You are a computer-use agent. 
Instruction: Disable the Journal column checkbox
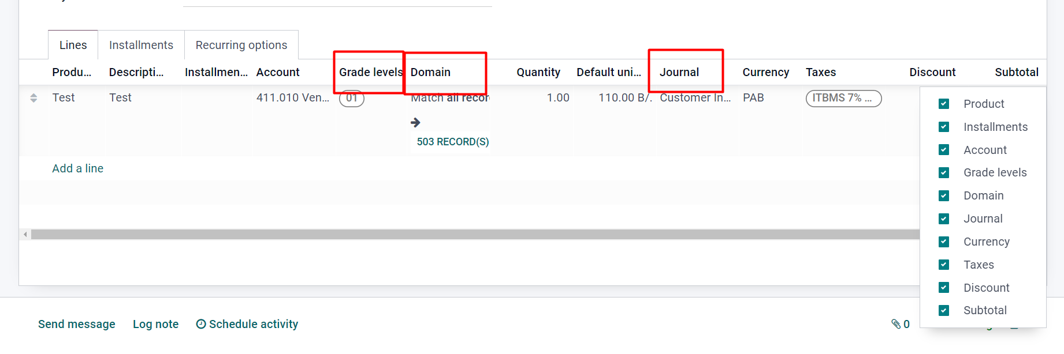point(944,219)
